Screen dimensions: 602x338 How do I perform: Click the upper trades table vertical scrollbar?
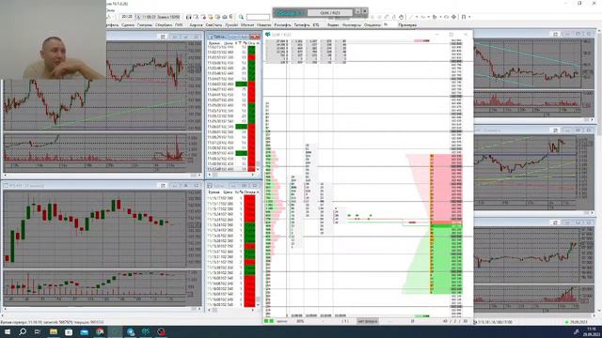258,106
